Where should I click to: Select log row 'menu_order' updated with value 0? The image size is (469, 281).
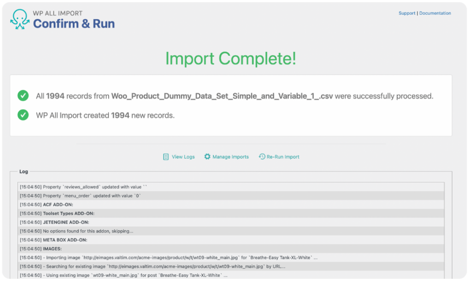pyautogui.click(x=231, y=196)
